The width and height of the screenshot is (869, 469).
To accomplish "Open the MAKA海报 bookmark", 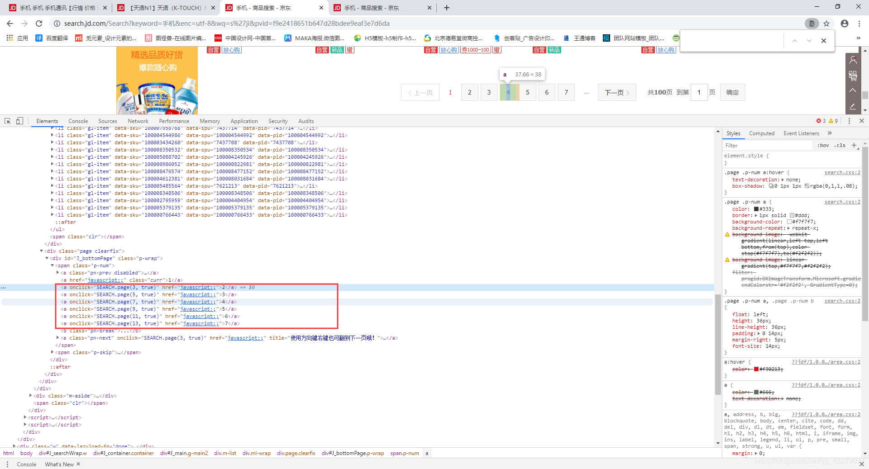I will (314, 38).
